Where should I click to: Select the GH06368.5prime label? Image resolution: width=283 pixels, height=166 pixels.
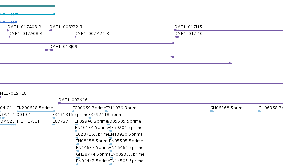(x=227, y=108)
